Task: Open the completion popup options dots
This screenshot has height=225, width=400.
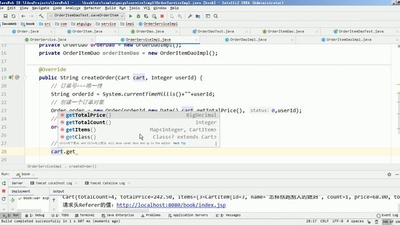Action: 216,144
